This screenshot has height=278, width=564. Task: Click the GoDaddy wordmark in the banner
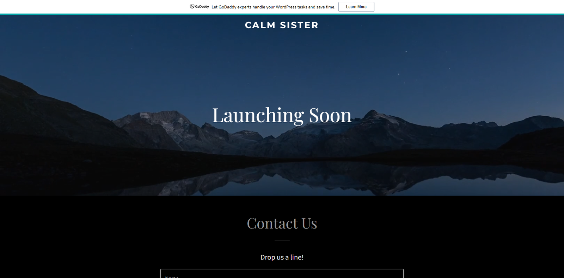(202, 7)
